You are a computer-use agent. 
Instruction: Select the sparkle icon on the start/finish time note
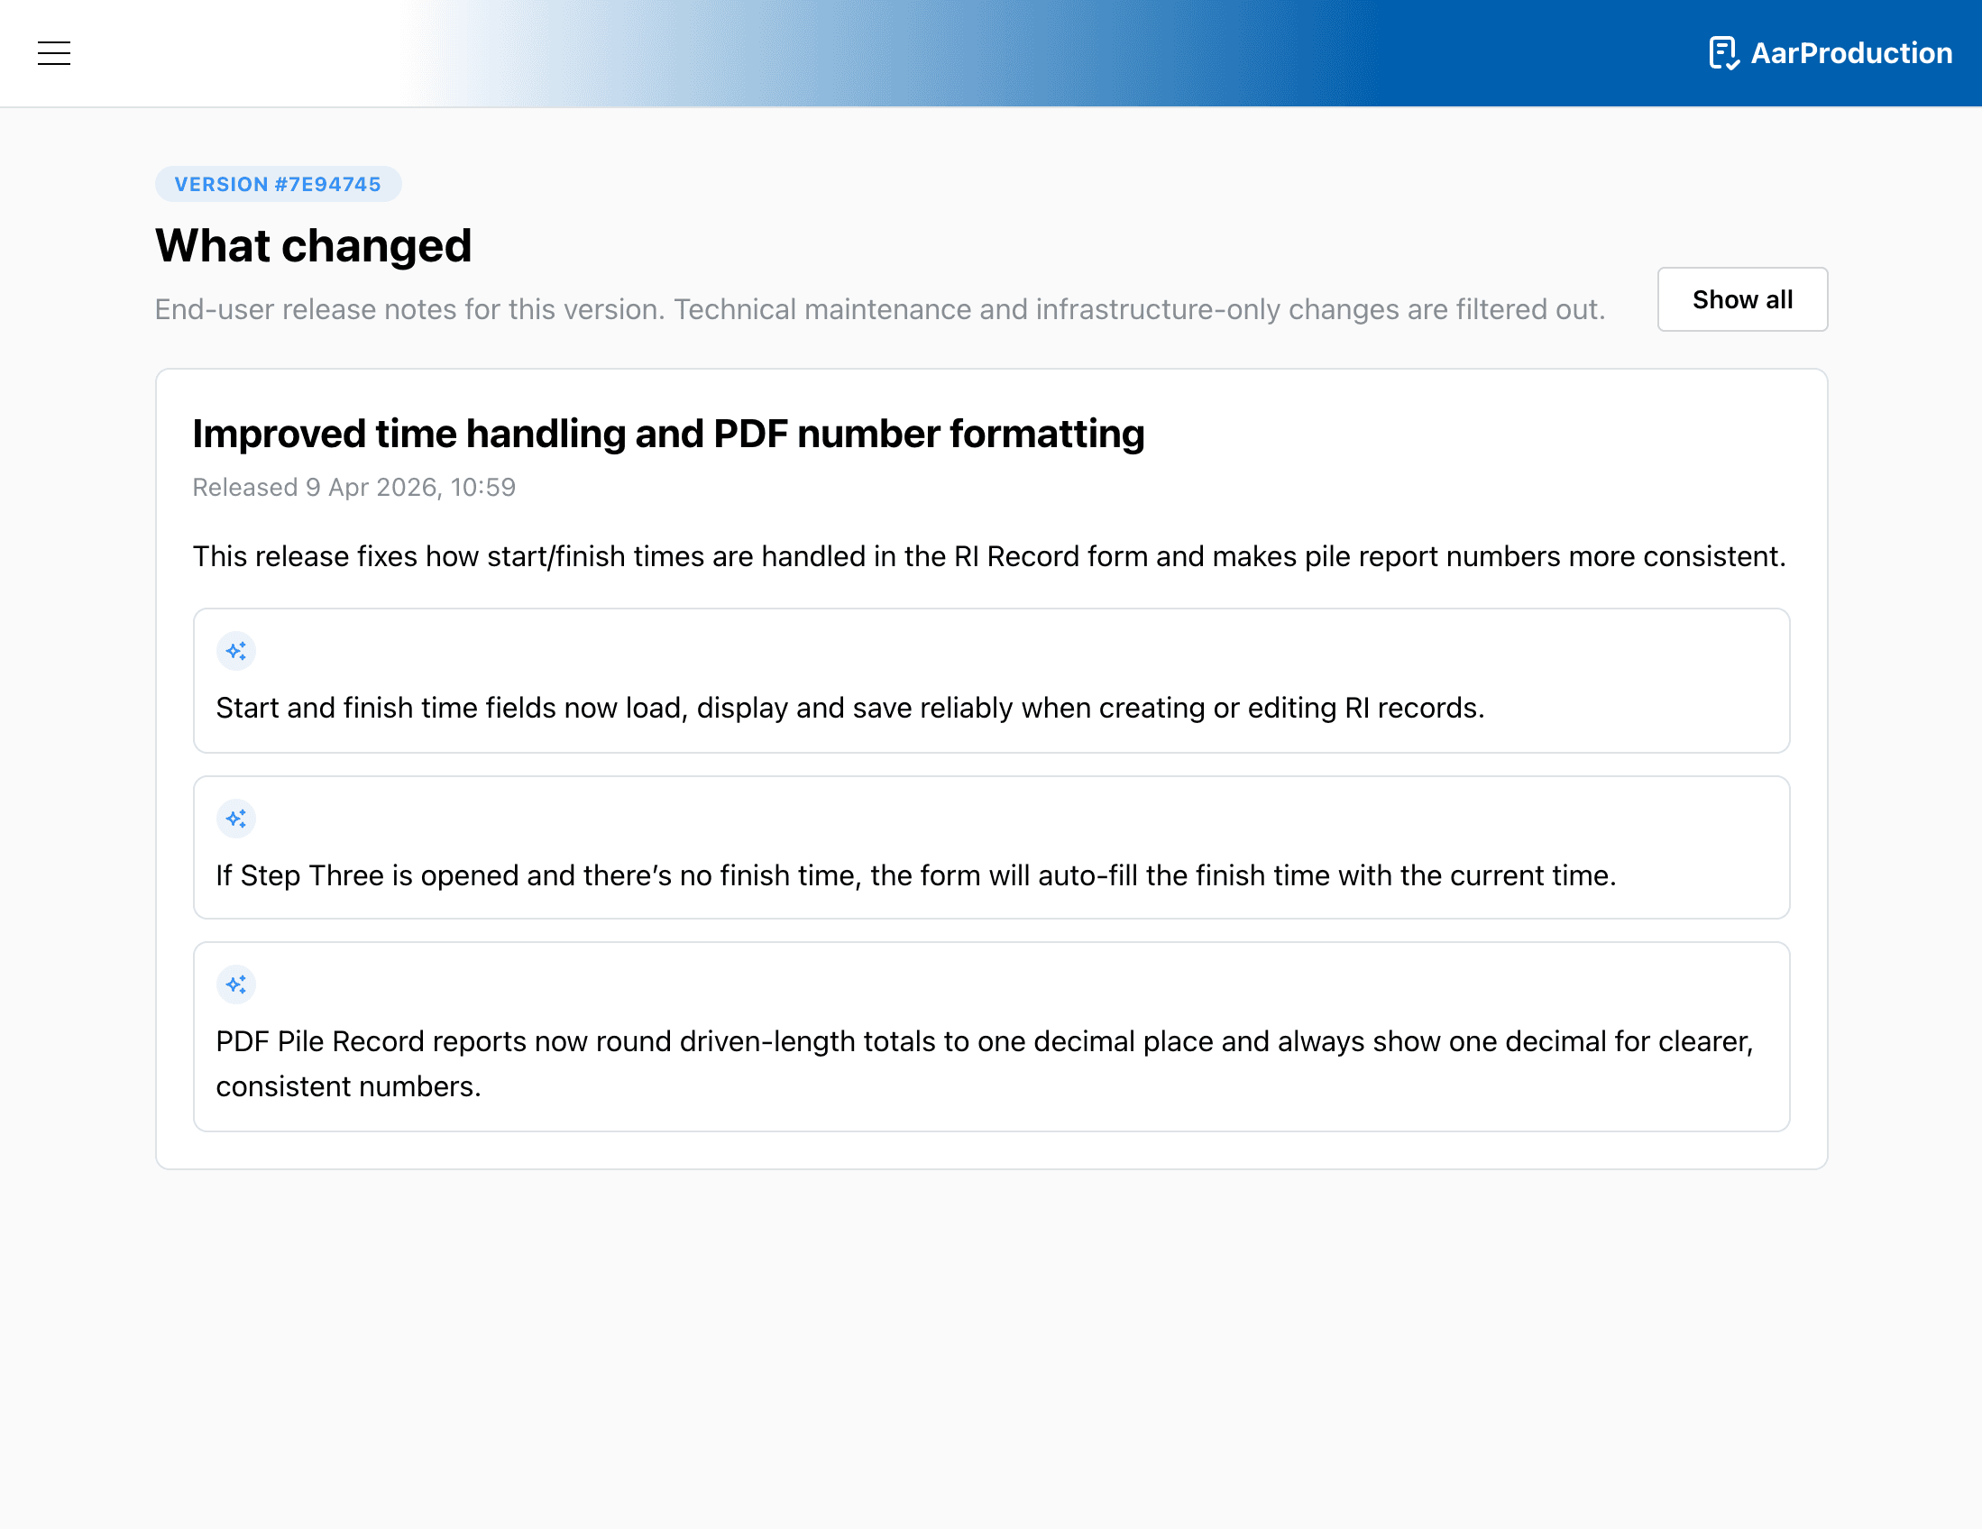[236, 651]
